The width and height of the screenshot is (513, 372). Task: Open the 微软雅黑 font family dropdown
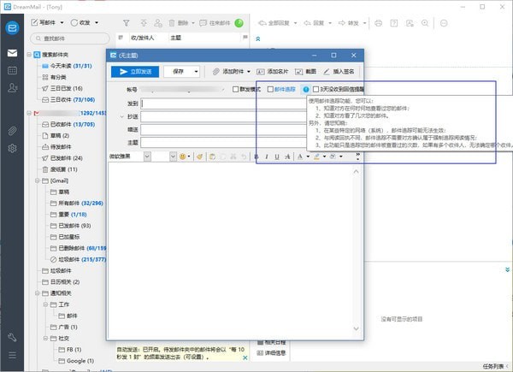coord(147,156)
